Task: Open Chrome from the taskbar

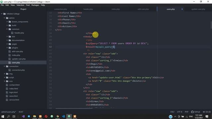Action: coord(58,116)
